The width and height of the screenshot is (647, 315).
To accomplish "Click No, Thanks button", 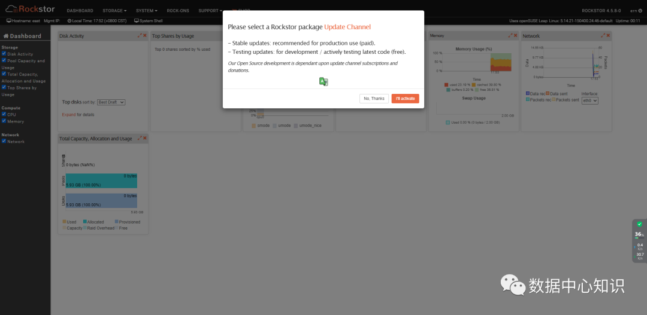I will coord(374,99).
